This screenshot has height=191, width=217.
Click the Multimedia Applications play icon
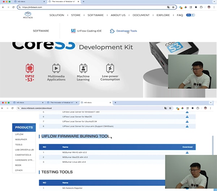(x=56, y=68)
